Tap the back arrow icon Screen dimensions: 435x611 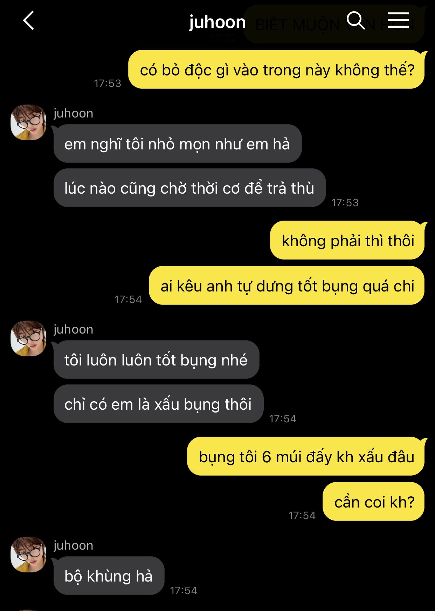point(28,21)
